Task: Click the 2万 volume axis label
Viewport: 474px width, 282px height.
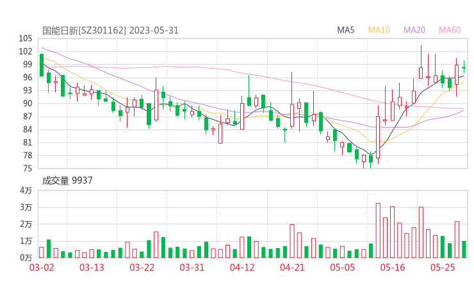Action: coord(26,224)
